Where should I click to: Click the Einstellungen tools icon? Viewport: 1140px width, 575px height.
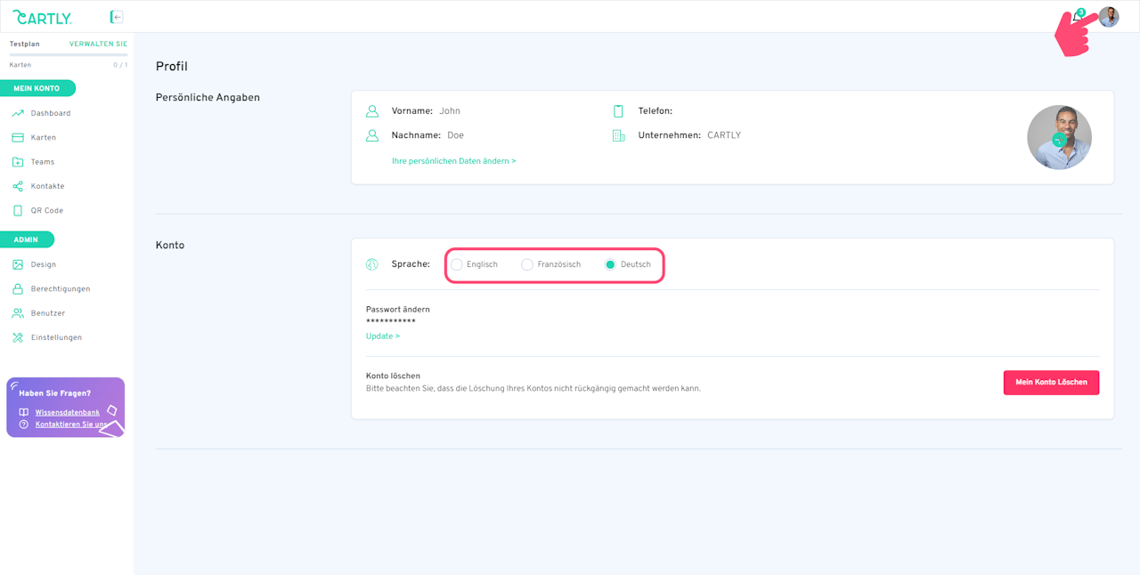click(18, 337)
